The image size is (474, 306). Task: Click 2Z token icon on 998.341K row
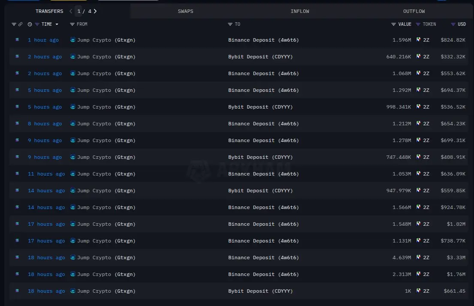click(x=418, y=106)
